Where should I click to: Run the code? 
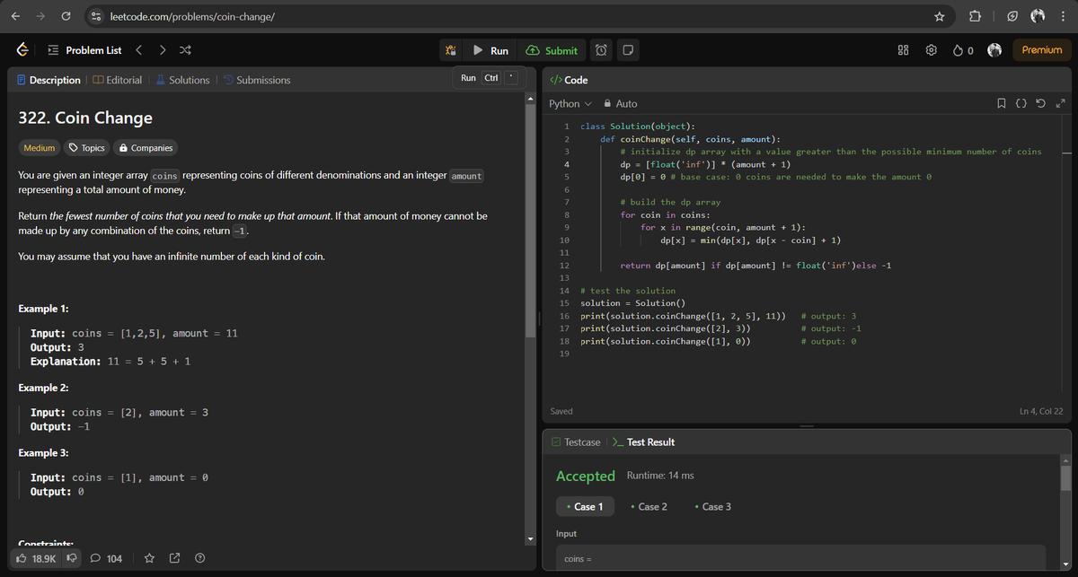pos(490,51)
